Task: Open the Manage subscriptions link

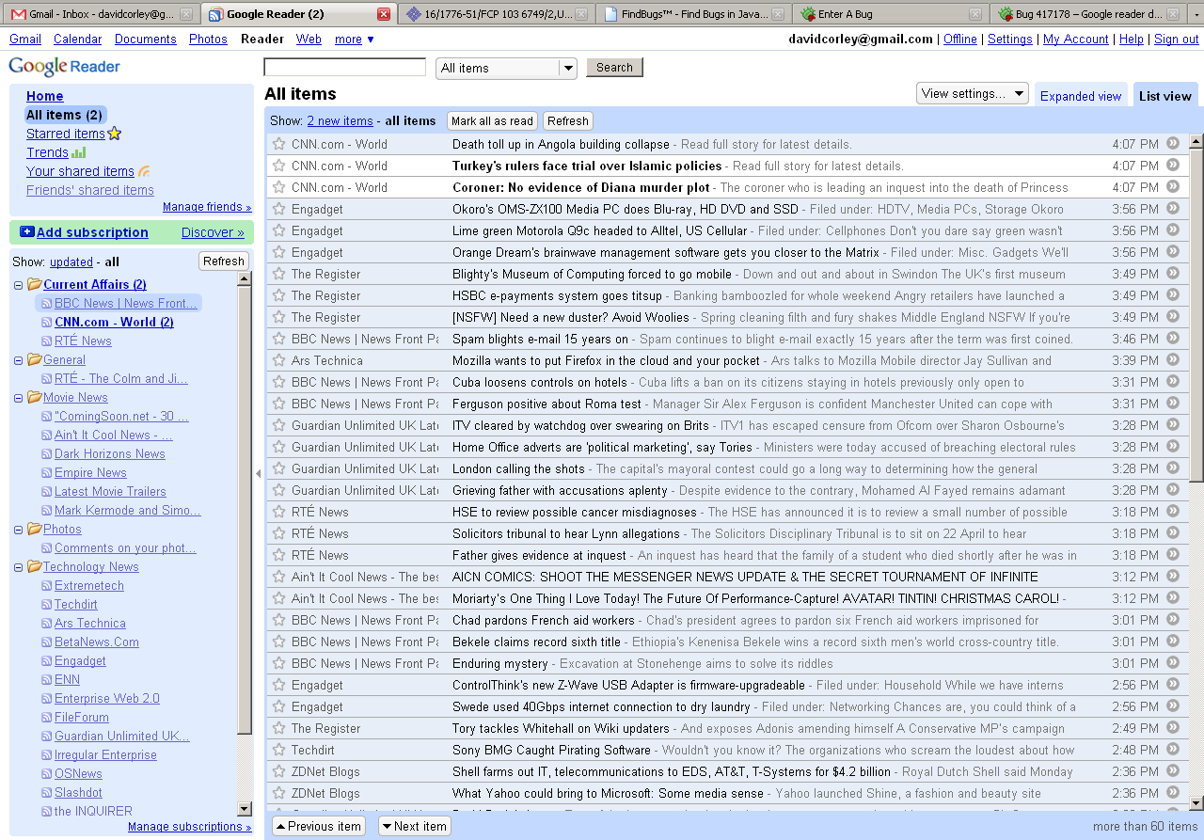Action: (x=189, y=827)
